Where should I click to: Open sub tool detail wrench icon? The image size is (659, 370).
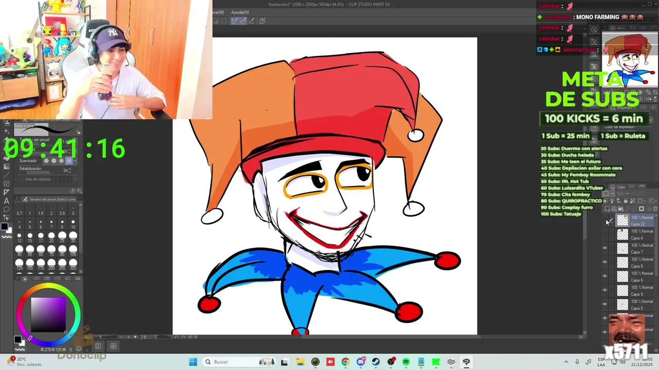pos(79,191)
